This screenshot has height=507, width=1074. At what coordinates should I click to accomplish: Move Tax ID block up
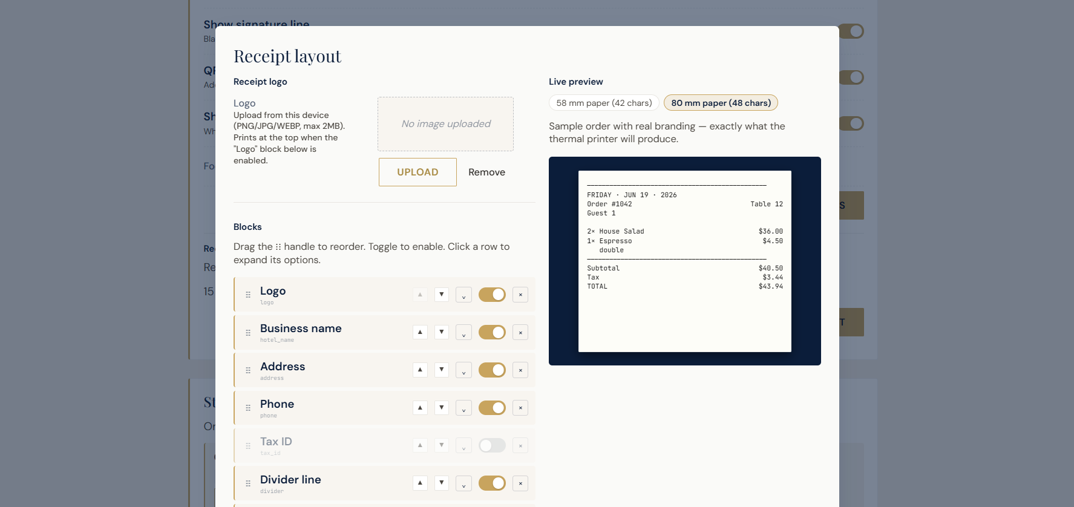coord(420,445)
